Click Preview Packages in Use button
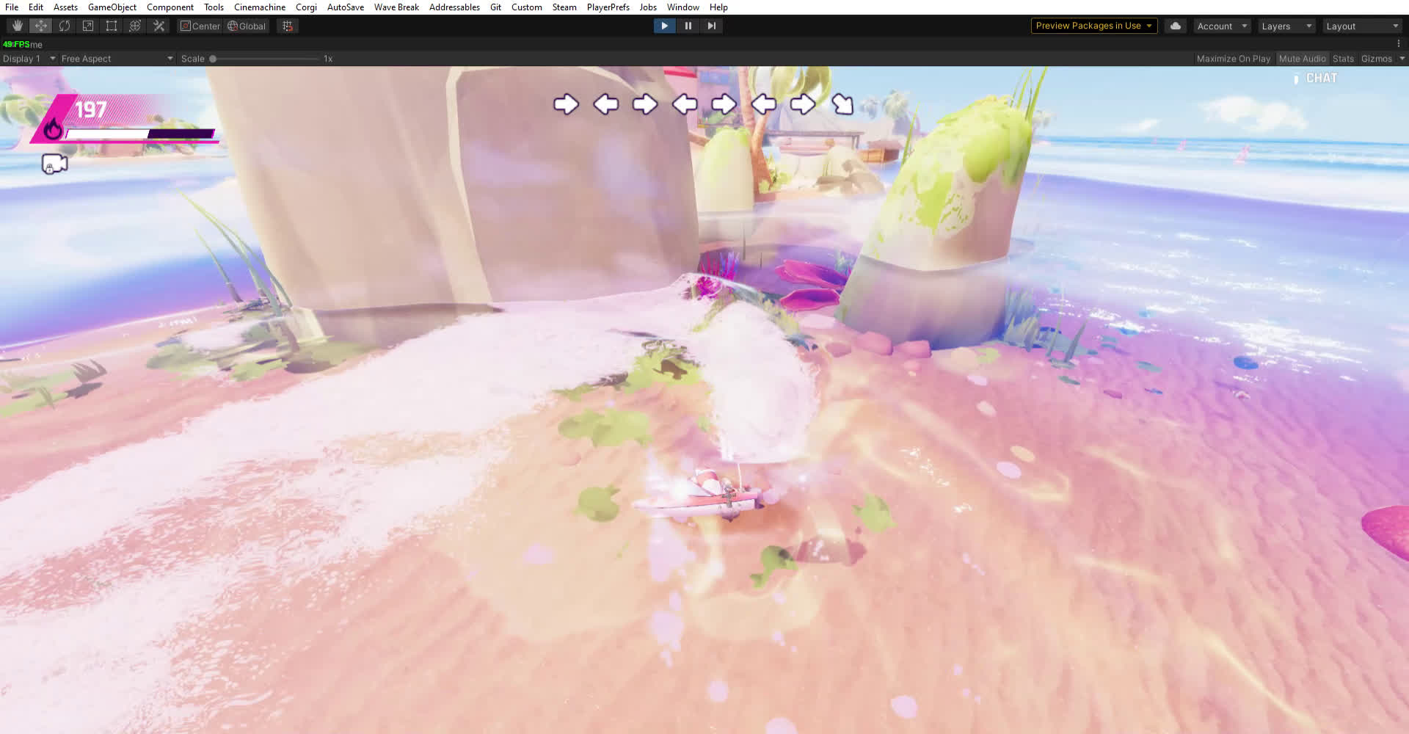Viewport: 1409px width, 734px height. 1093,26
